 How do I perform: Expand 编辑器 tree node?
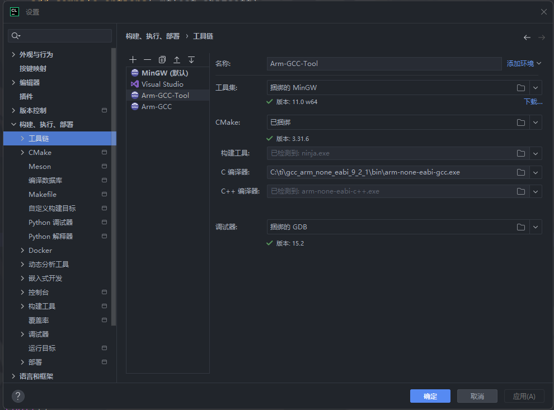(13, 82)
